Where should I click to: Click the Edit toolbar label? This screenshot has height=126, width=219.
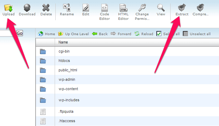86,14
